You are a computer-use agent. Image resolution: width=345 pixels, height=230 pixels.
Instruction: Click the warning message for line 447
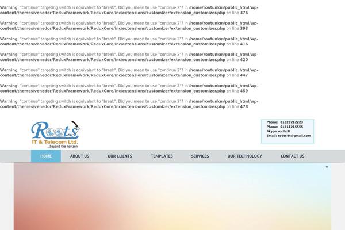pos(129,72)
